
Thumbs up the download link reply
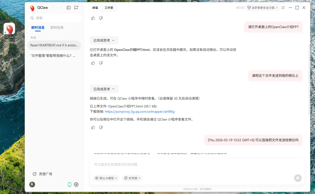coord(93,127)
